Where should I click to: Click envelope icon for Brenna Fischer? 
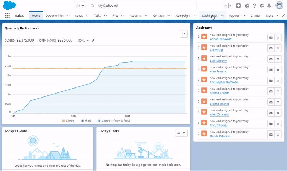(x=271, y=102)
